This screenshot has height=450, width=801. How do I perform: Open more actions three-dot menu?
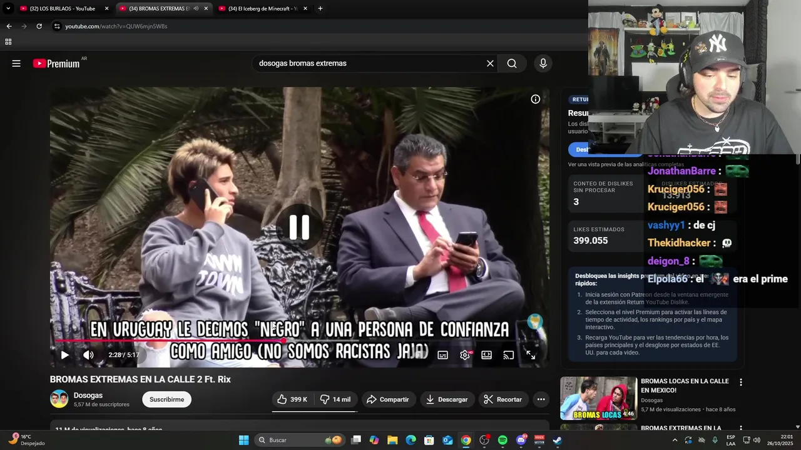coord(541,399)
